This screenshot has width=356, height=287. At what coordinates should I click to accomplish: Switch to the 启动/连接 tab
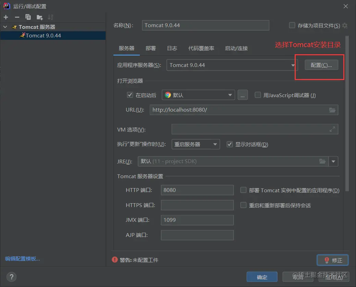pos(236,48)
